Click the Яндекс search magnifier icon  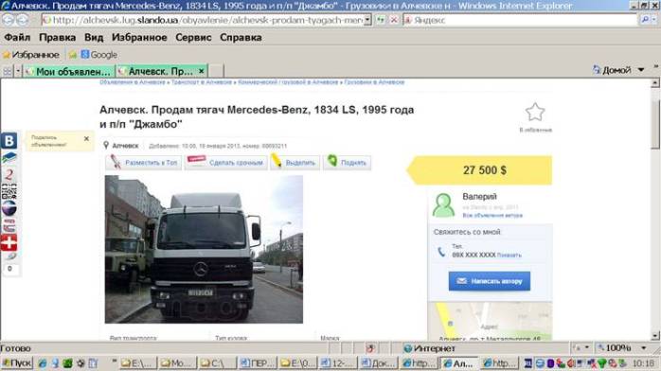pos(645,20)
